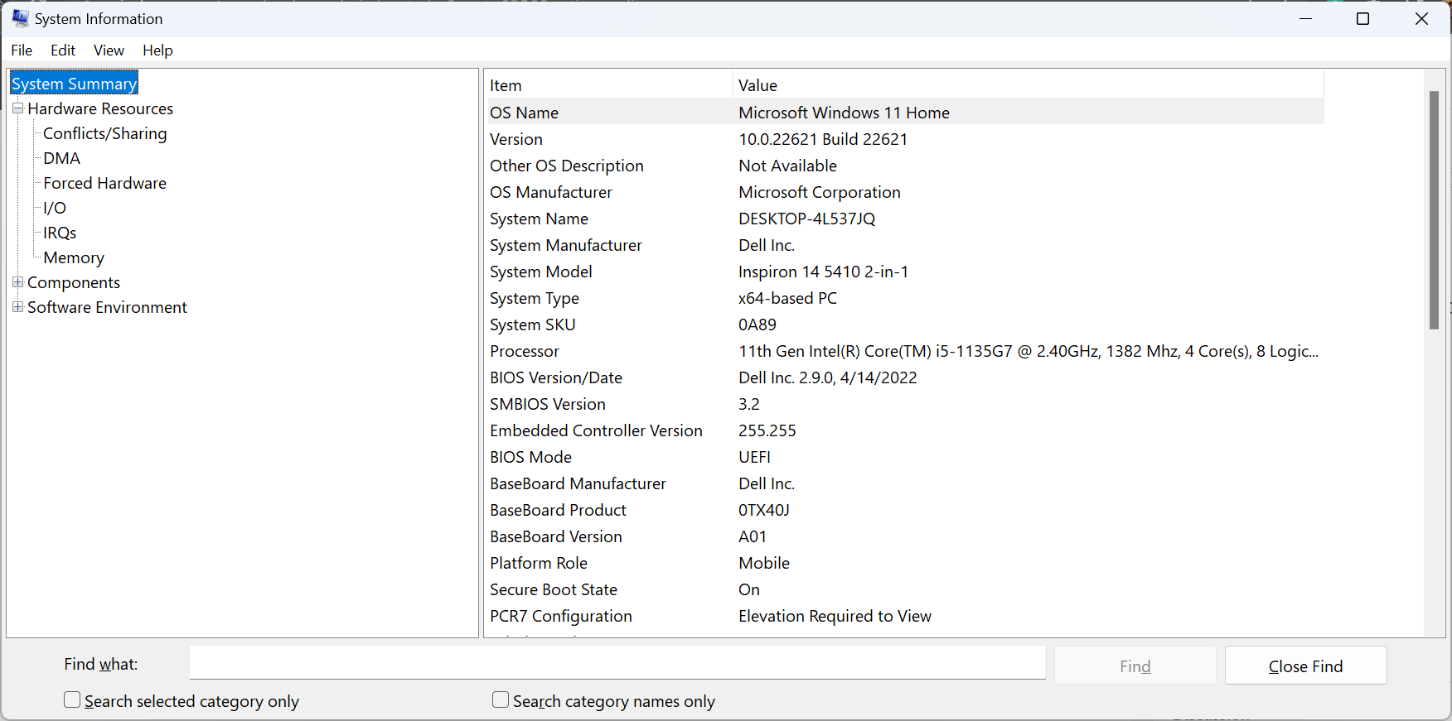Collapse the Hardware Resources node
Image resolution: width=1452 pixels, height=721 pixels.
(17, 108)
